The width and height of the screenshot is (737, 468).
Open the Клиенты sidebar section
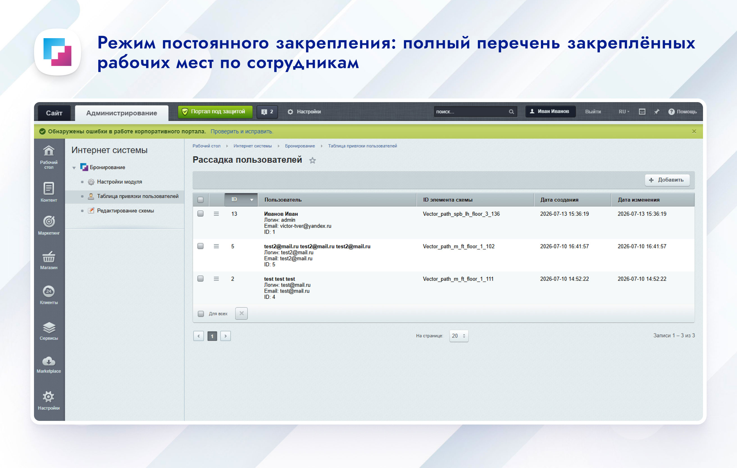pyautogui.click(x=49, y=295)
